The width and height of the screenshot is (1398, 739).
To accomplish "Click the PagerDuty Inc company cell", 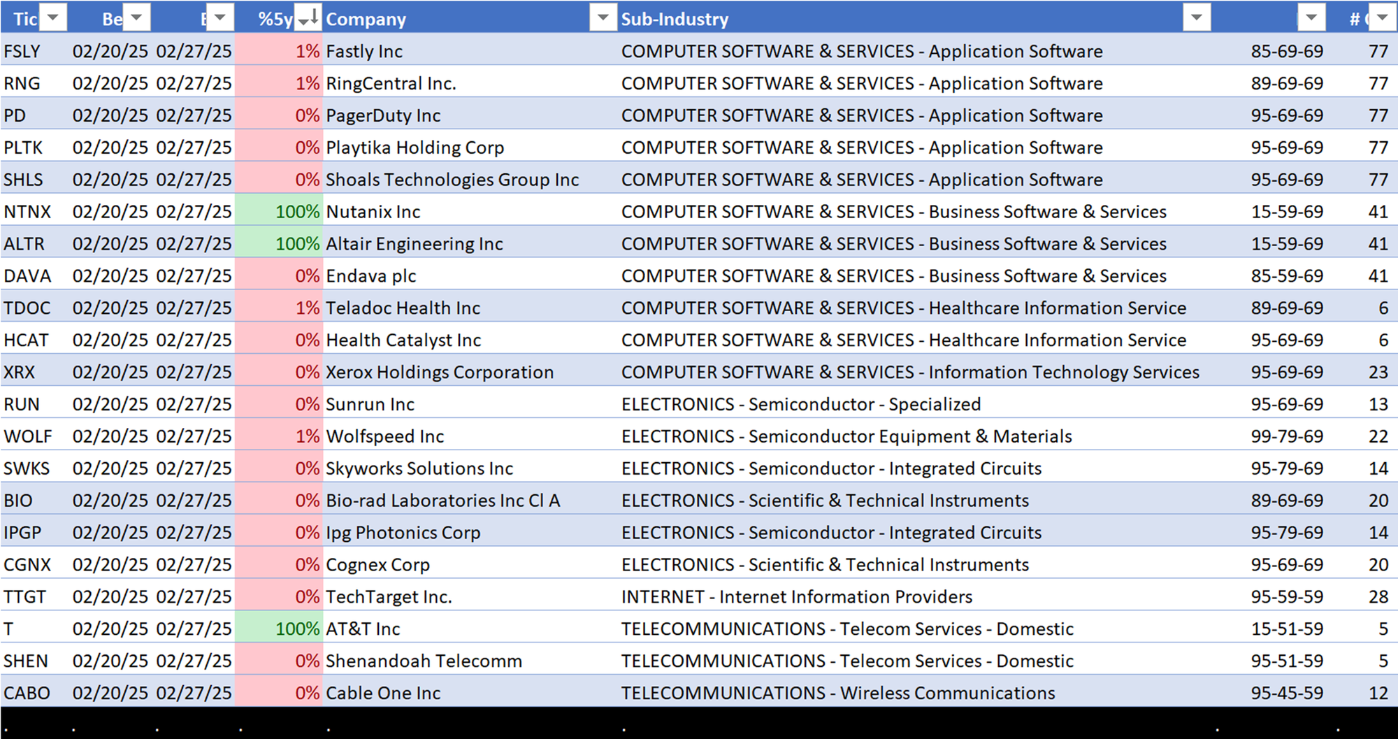I will click(x=470, y=115).
